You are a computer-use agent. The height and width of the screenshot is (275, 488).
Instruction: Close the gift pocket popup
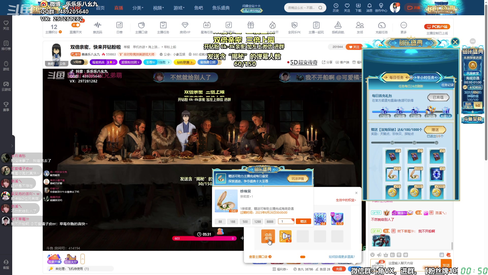[x=356, y=193]
